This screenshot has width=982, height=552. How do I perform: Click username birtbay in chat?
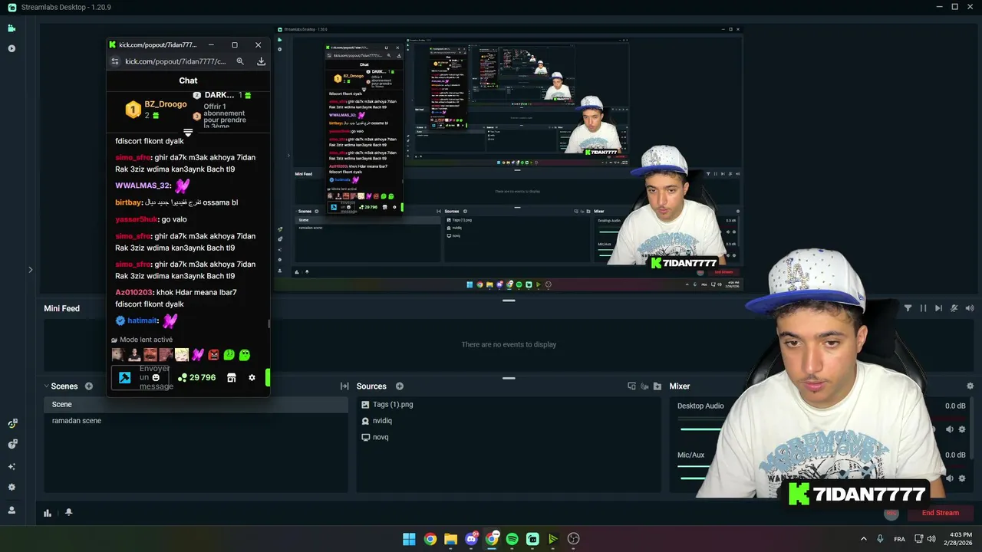(128, 202)
